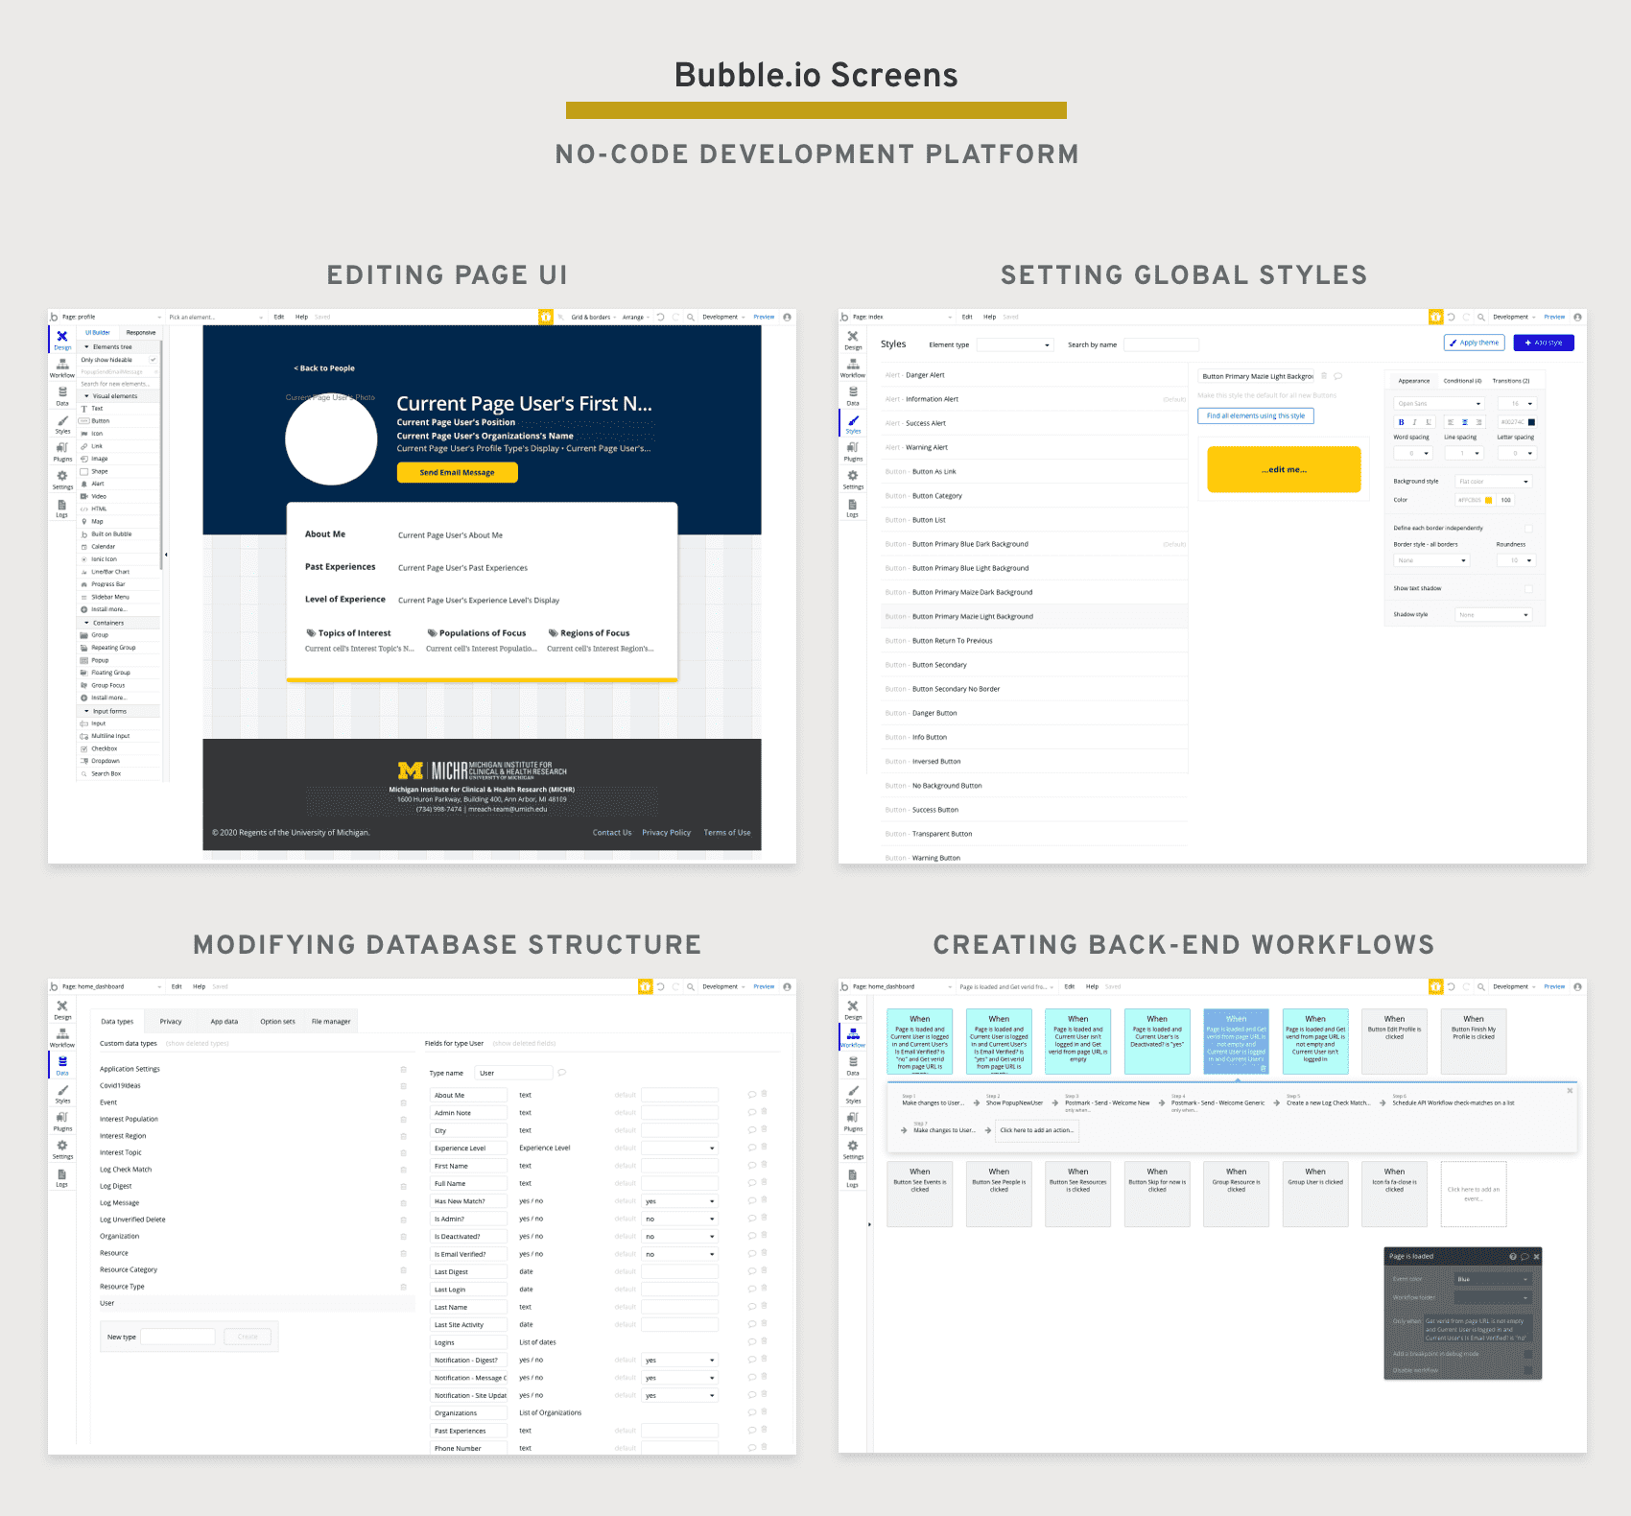Click text color swatch in Appearance panel

tap(1531, 422)
